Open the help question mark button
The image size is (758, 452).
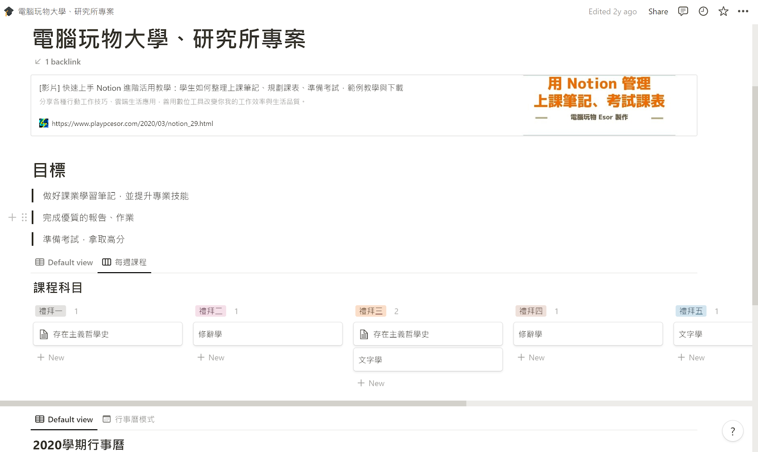732,431
